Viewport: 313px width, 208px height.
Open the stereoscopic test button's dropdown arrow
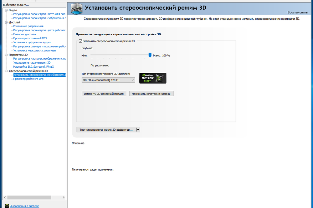point(138,130)
